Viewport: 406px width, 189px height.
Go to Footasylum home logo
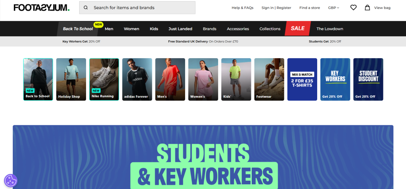click(42, 8)
